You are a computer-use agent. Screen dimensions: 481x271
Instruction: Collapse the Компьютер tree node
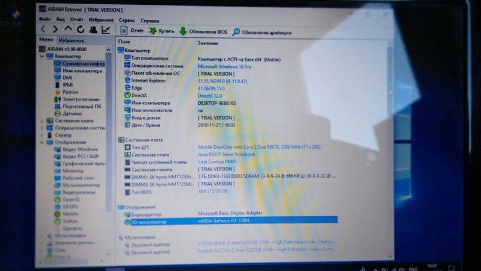pos(41,57)
